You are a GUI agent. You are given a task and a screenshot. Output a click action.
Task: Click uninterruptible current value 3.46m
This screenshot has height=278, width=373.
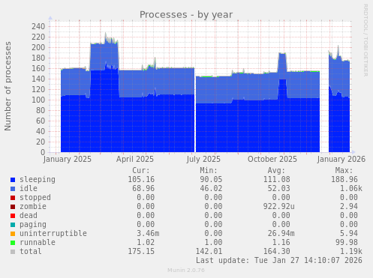[148, 234]
